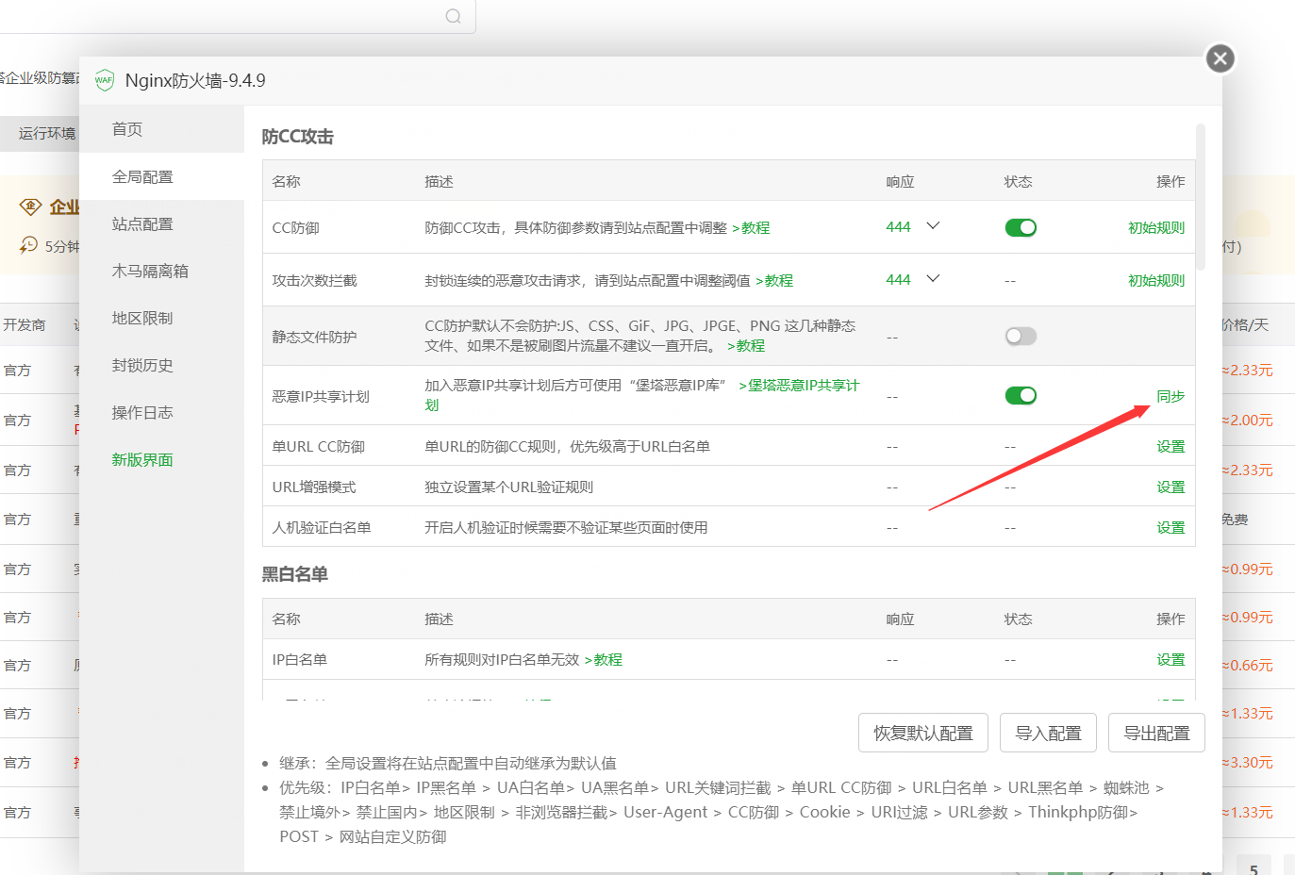Screen dimensions: 1295x875
Task: Open 设置 for 单URL CC防御
Action: 1170,446
